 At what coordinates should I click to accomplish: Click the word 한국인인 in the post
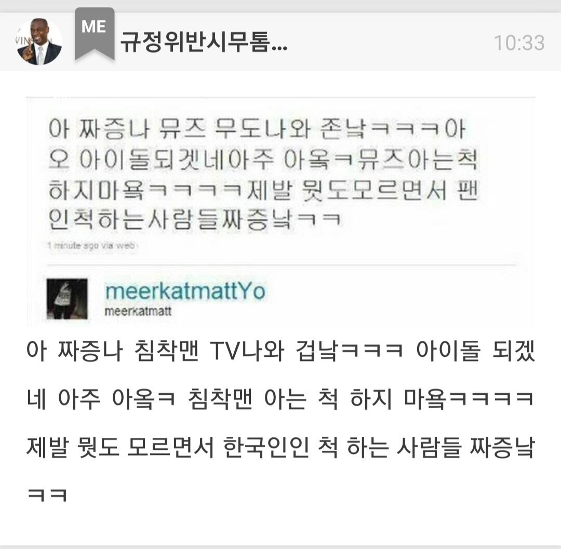pyautogui.click(x=266, y=447)
